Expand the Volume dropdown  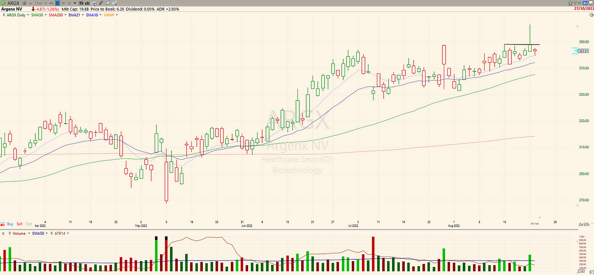tap(29, 233)
